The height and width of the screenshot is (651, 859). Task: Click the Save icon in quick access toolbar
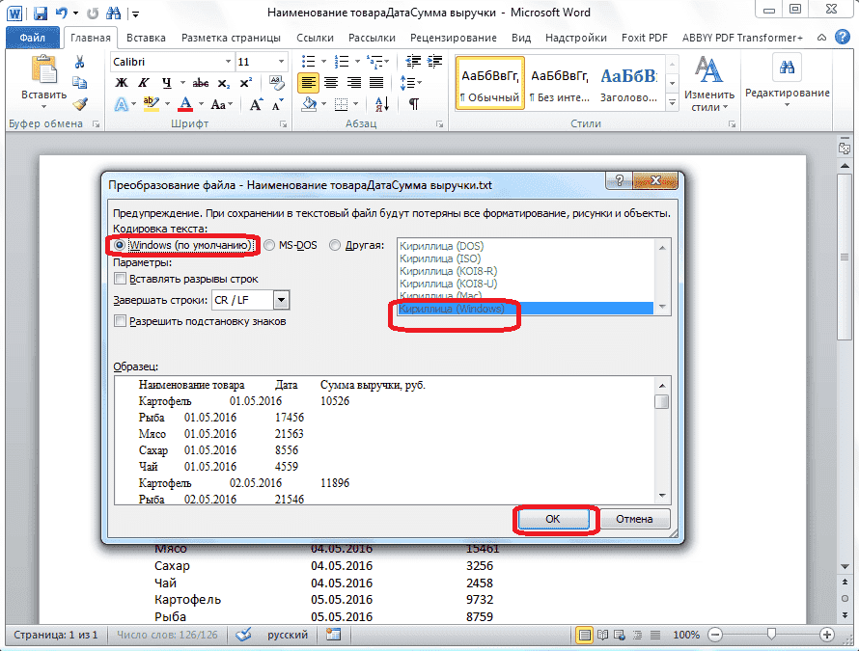40,14
